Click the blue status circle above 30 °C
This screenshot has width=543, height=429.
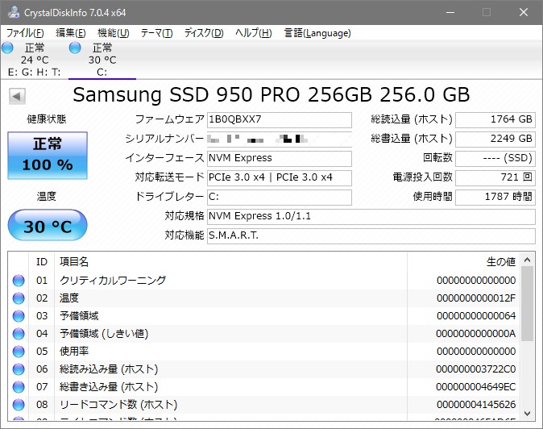pos(75,48)
